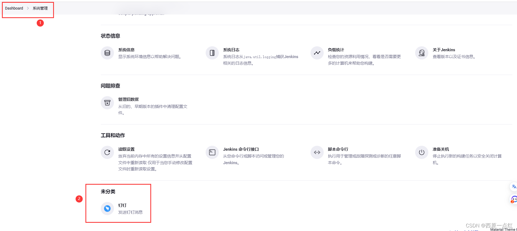Open the 脚本命令行 link title
517x231 pixels.
coord(338,149)
